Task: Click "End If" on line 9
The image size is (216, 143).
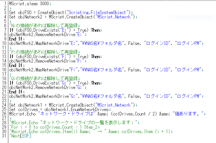Action: tap(16, 39)
